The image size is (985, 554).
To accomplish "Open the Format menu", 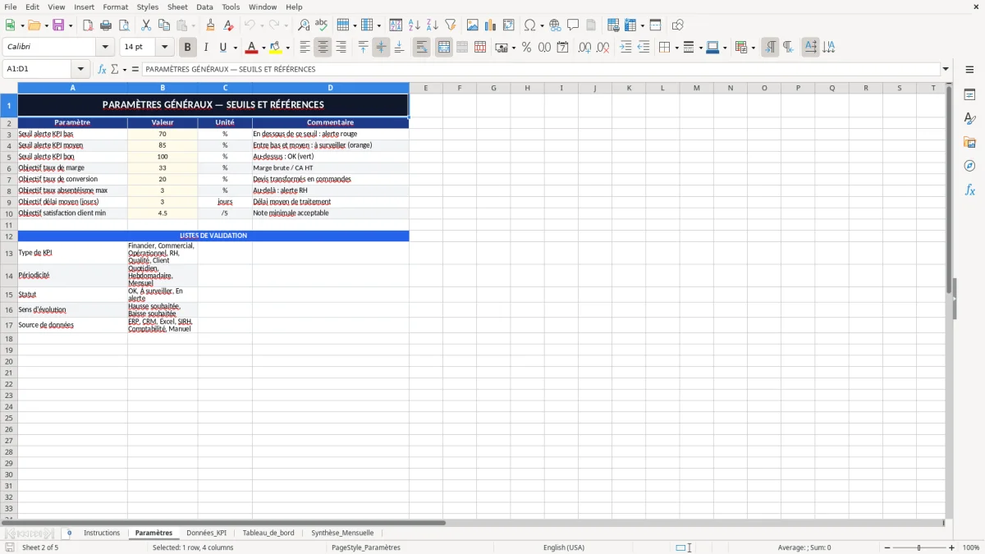I will (116, 7).
